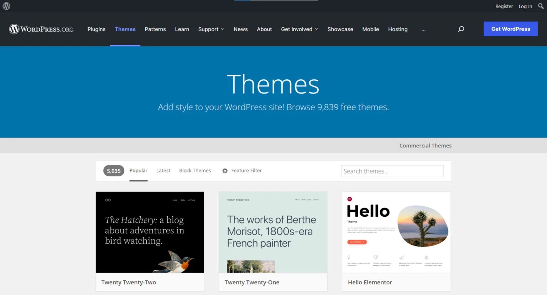The width and height of the screenshot is (547, 295).
Task: Open the News menu item
Action: pos(240,29)
